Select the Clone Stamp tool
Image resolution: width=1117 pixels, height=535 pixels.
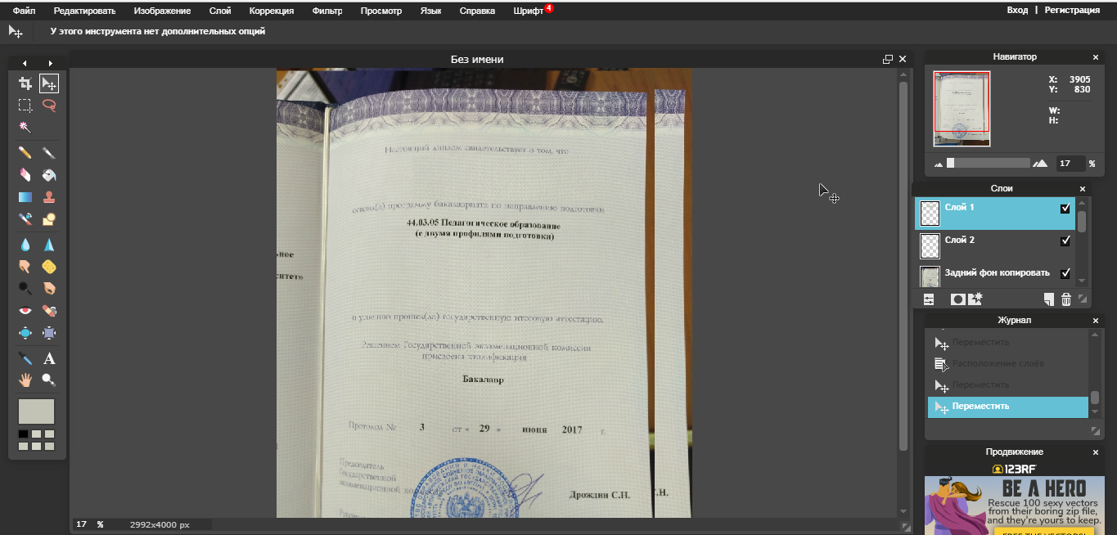pyautogui.click(x=49, y=197)
